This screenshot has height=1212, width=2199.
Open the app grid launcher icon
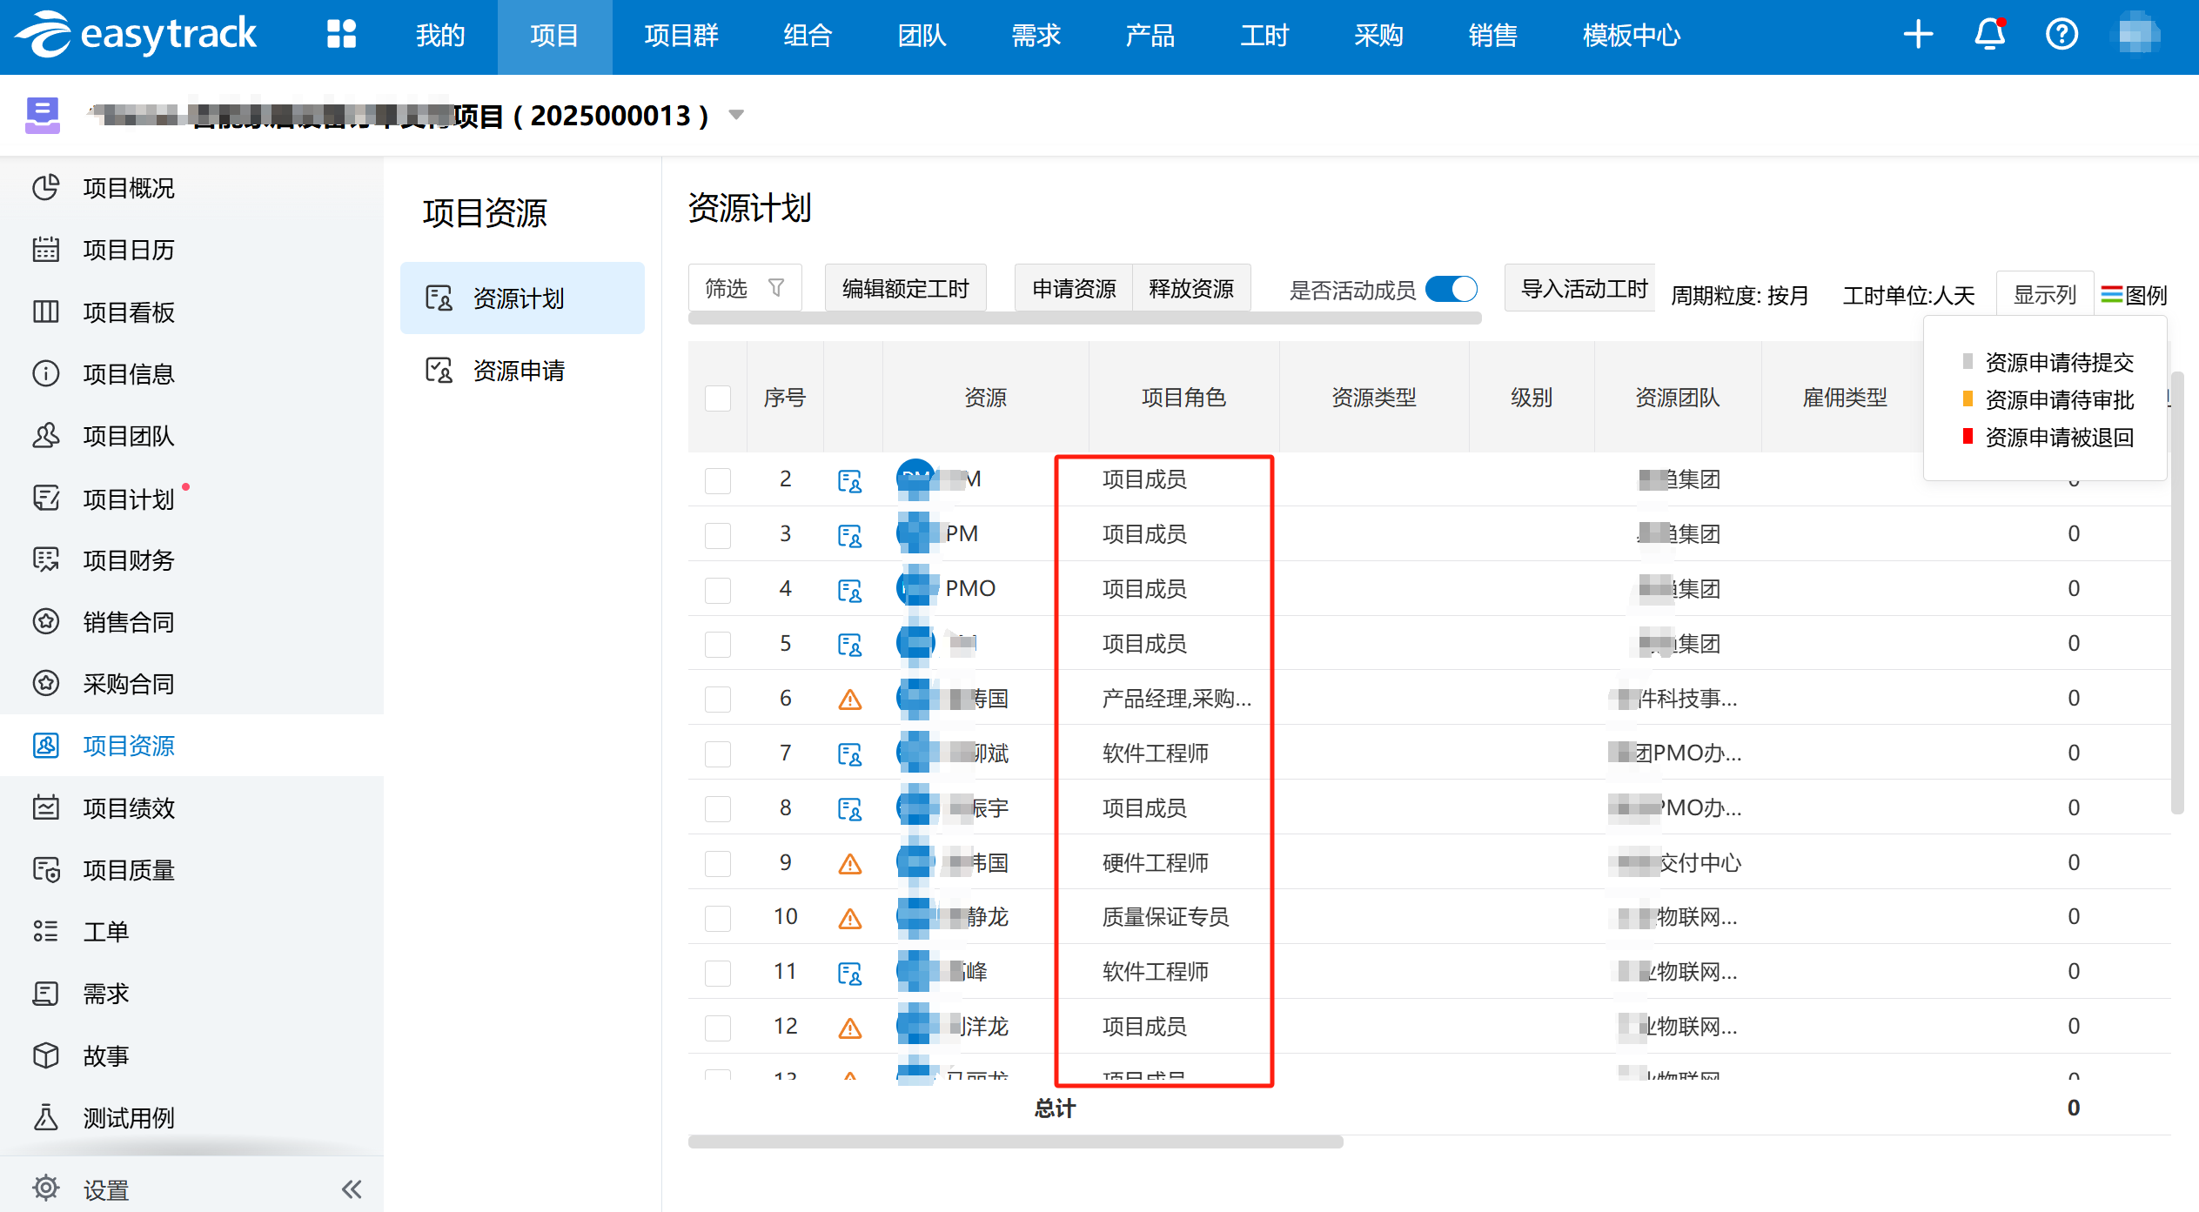341,35
